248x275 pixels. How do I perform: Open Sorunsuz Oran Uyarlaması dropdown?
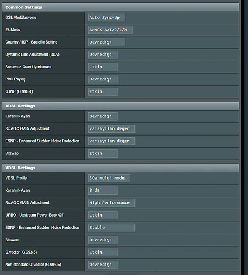tap(103, 67)
